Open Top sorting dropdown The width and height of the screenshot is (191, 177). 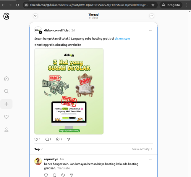[39, 149]
